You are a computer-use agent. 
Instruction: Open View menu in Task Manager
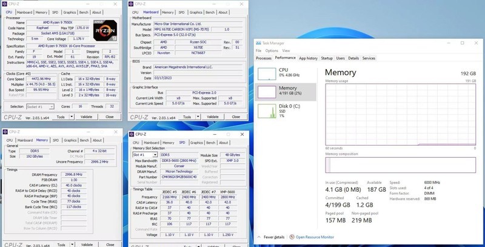(286, 51)
